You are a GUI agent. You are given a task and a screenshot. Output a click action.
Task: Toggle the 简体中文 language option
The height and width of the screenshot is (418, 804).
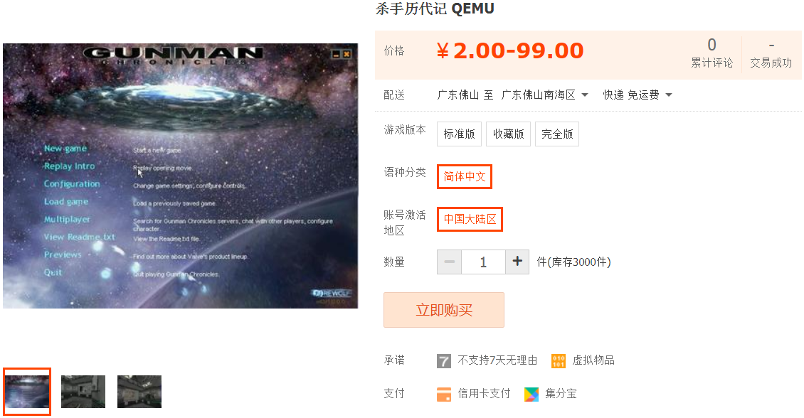[x=465, y=177]
